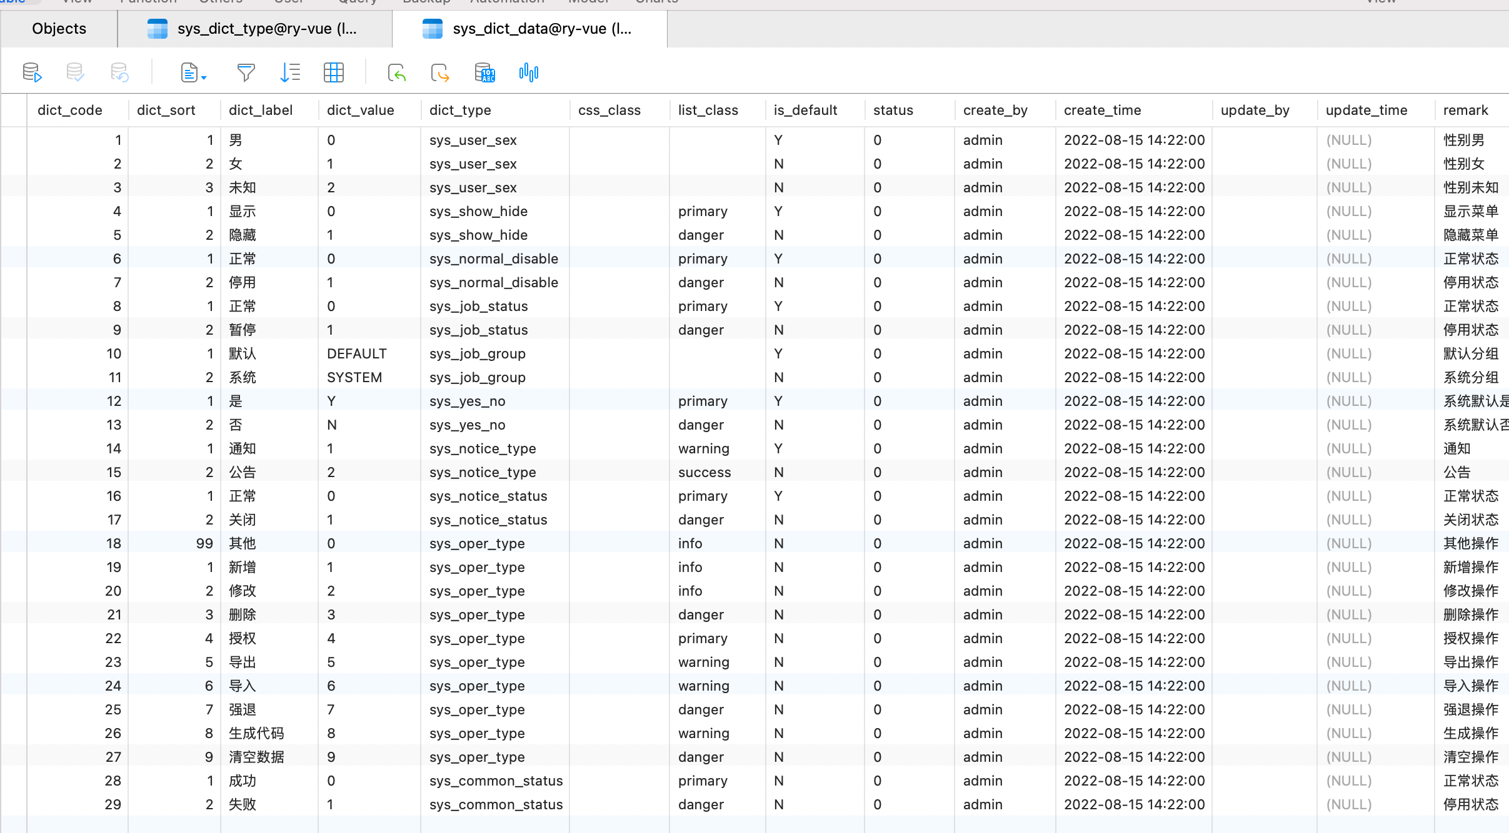Select the dict_label cell '失败'
1509x833 pixels.
pos(269,804)
